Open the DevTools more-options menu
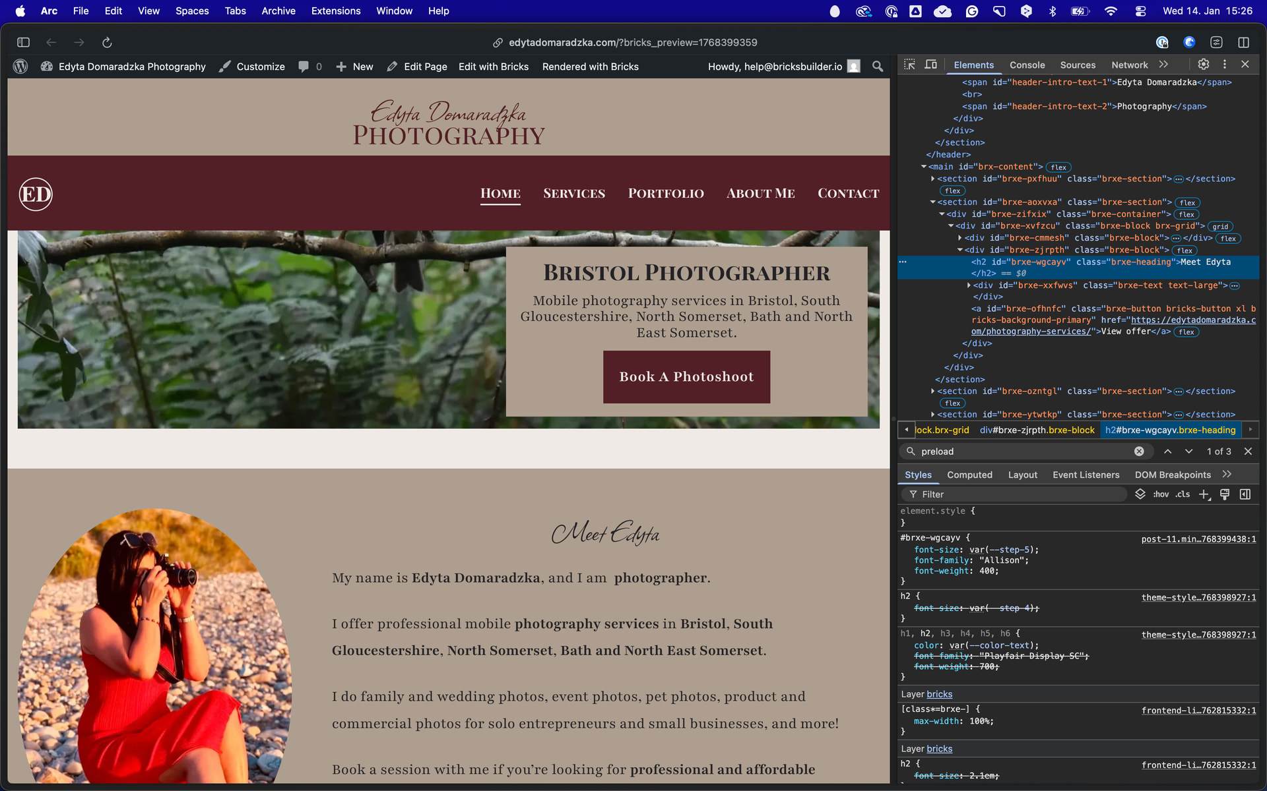Viewport: 1267px width, 791px height. point(1224,64)
